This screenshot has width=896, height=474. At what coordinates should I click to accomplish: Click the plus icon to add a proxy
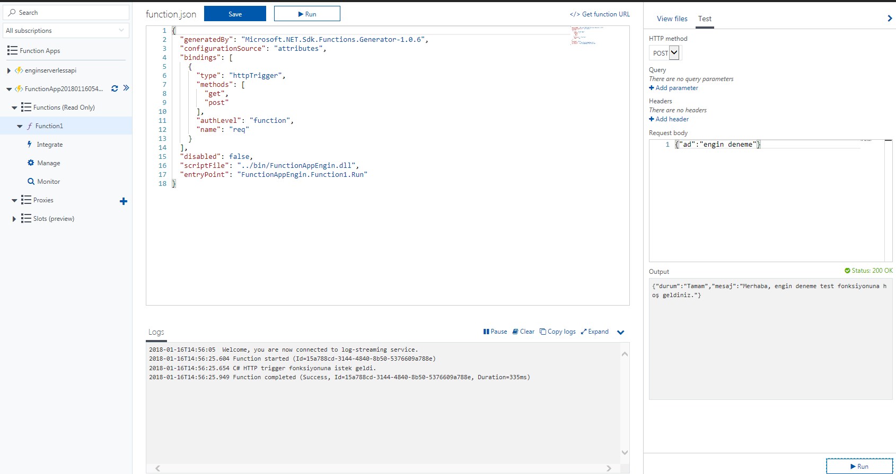click(x=124, y=201)
